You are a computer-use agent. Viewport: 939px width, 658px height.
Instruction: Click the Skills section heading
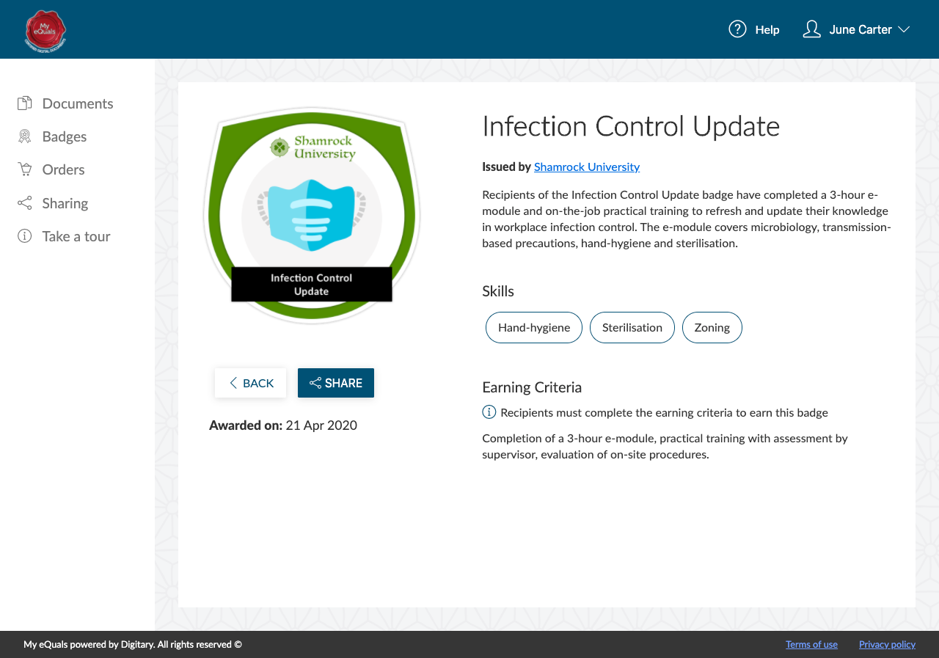[x=498, y=291]
